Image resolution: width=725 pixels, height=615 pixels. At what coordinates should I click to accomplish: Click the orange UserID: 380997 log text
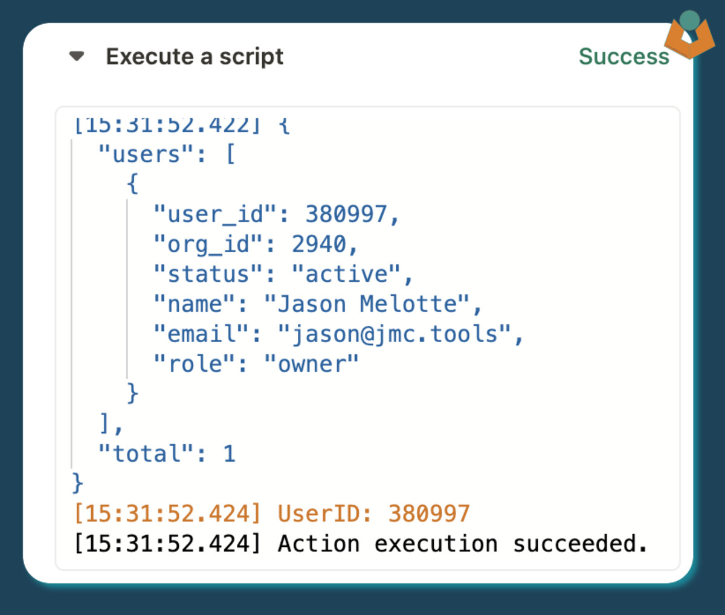[373, 514]
